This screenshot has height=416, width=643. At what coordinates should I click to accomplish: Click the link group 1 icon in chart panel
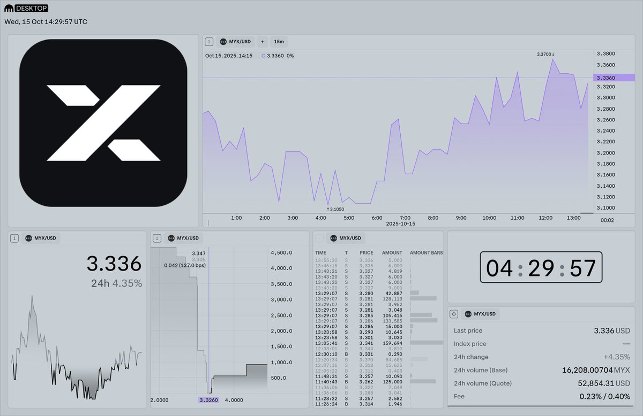coord(209,41)
